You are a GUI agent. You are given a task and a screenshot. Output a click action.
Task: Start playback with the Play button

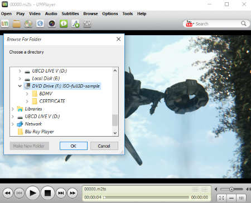coord(32,193)
